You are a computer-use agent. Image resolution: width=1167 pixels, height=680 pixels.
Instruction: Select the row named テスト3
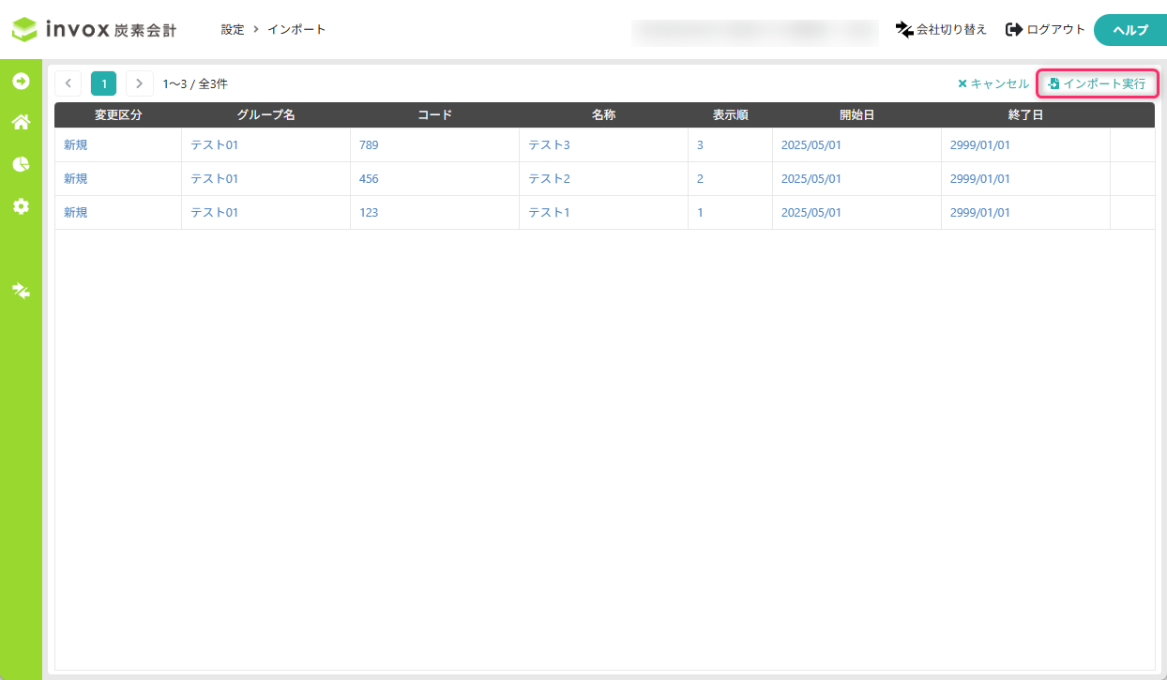pyautogui.click(x=549, y=145)
